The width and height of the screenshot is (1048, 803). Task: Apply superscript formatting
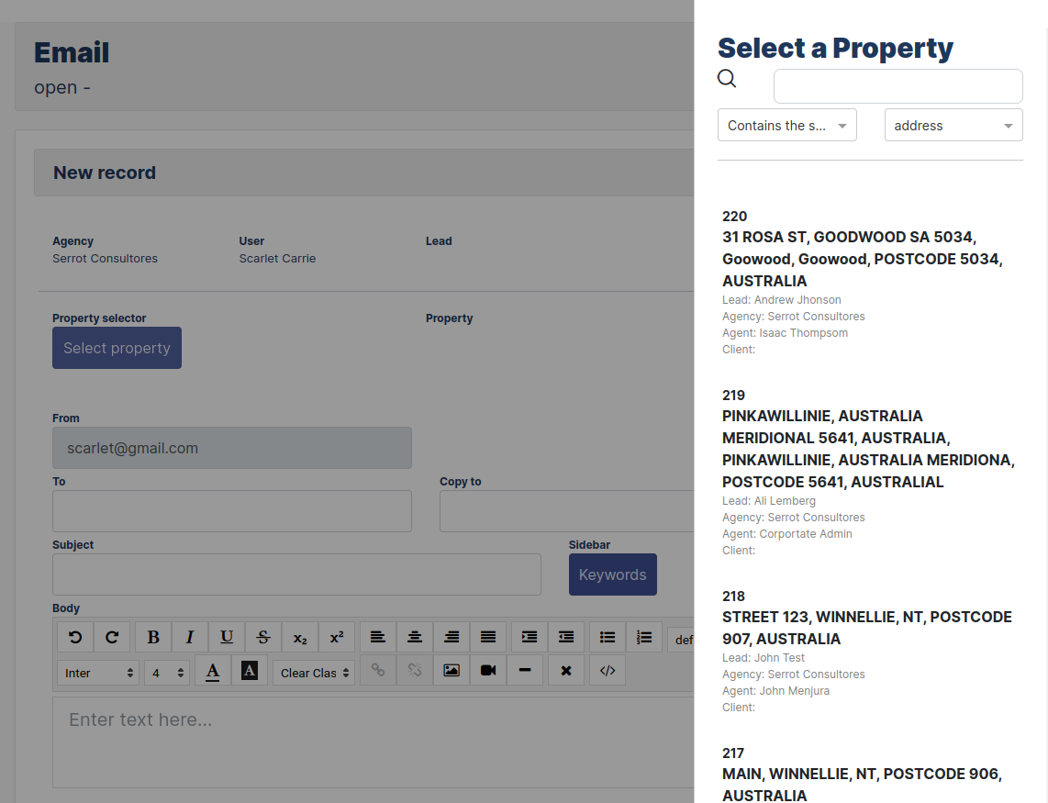[x=336, y=637]
